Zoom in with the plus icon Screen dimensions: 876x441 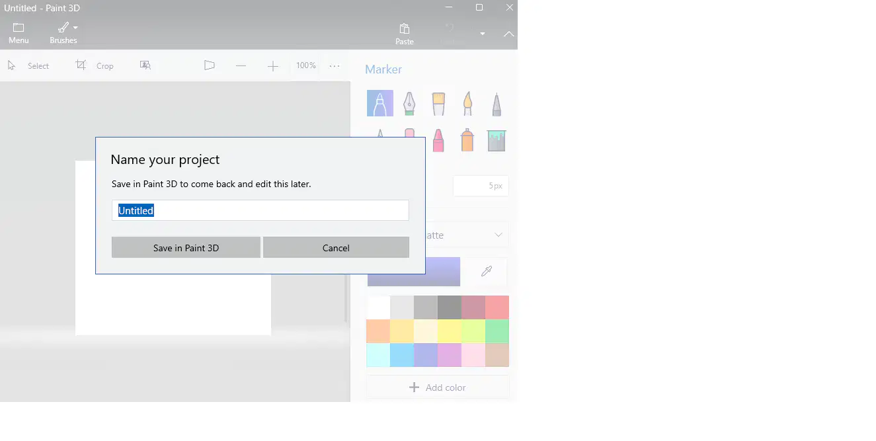[273, 65]
